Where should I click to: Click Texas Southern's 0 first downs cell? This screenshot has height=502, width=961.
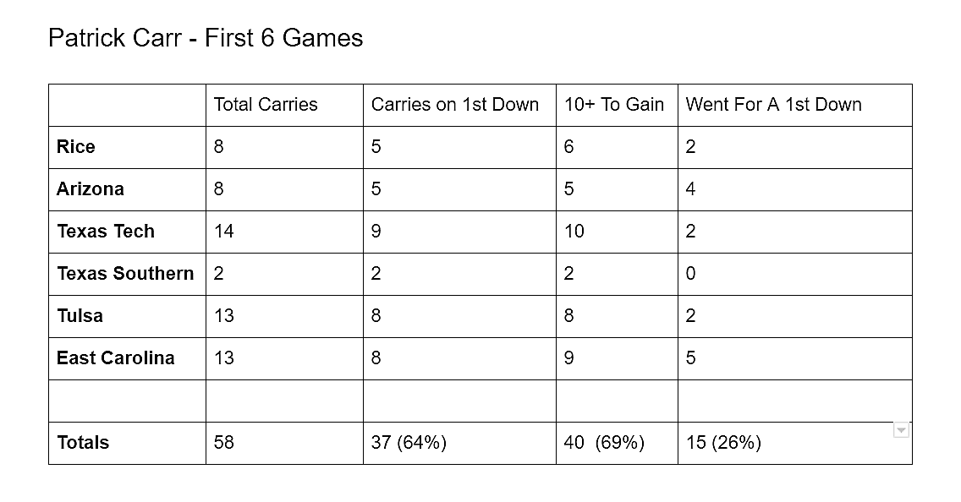(795, 275)
